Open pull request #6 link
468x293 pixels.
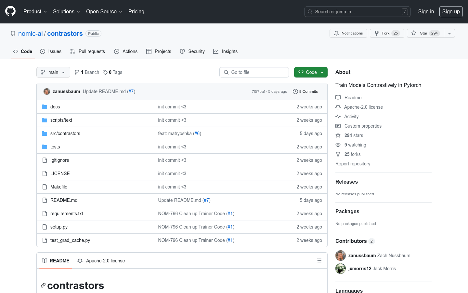(x=197, y=133)
